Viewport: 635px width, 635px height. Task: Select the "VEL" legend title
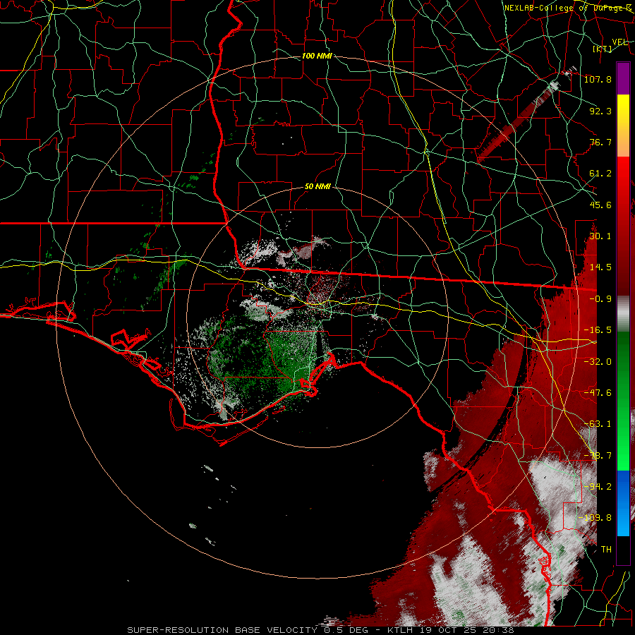[619, 42]
